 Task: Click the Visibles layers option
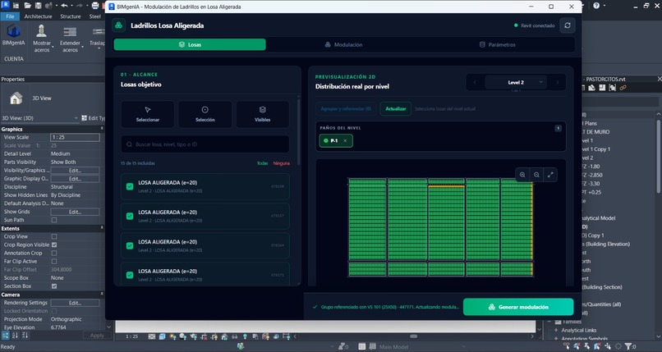pos(262,114)
